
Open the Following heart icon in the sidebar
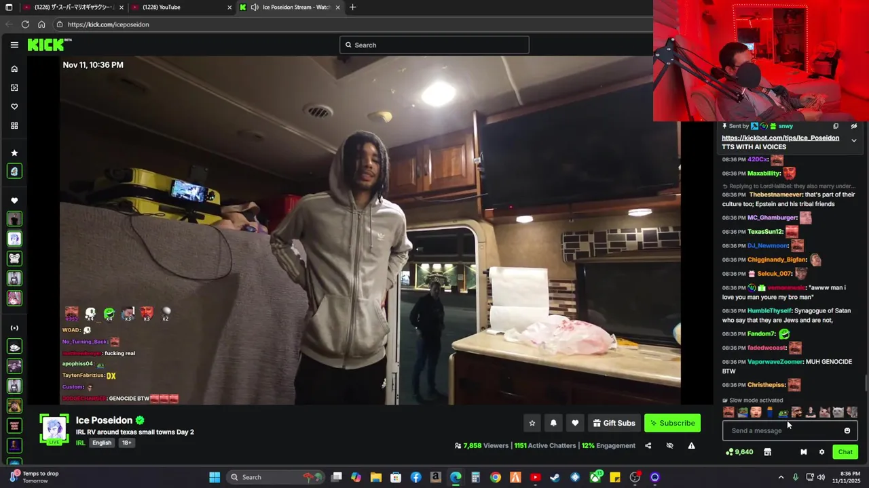pyautogui.click(x=14, y=106)
